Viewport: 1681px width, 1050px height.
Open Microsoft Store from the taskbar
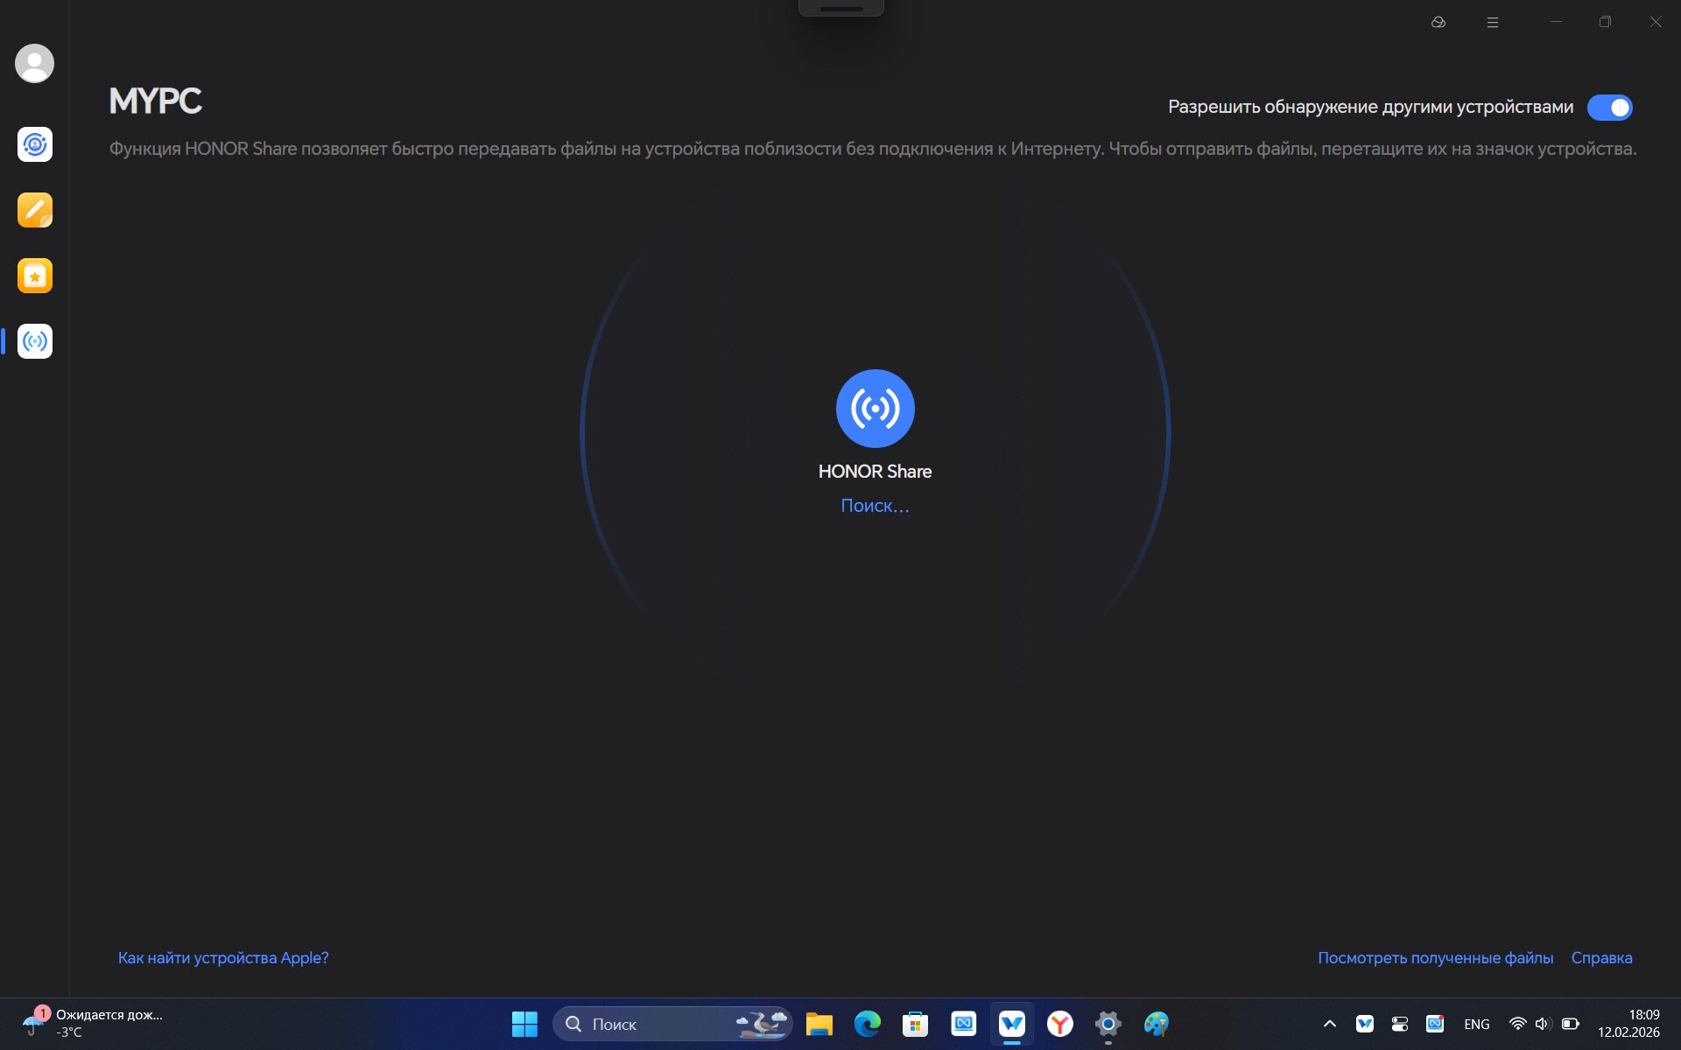coord(916,1024)
